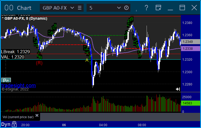Expand the interval 5 dropdown arrow

click(x=119, y=8)
